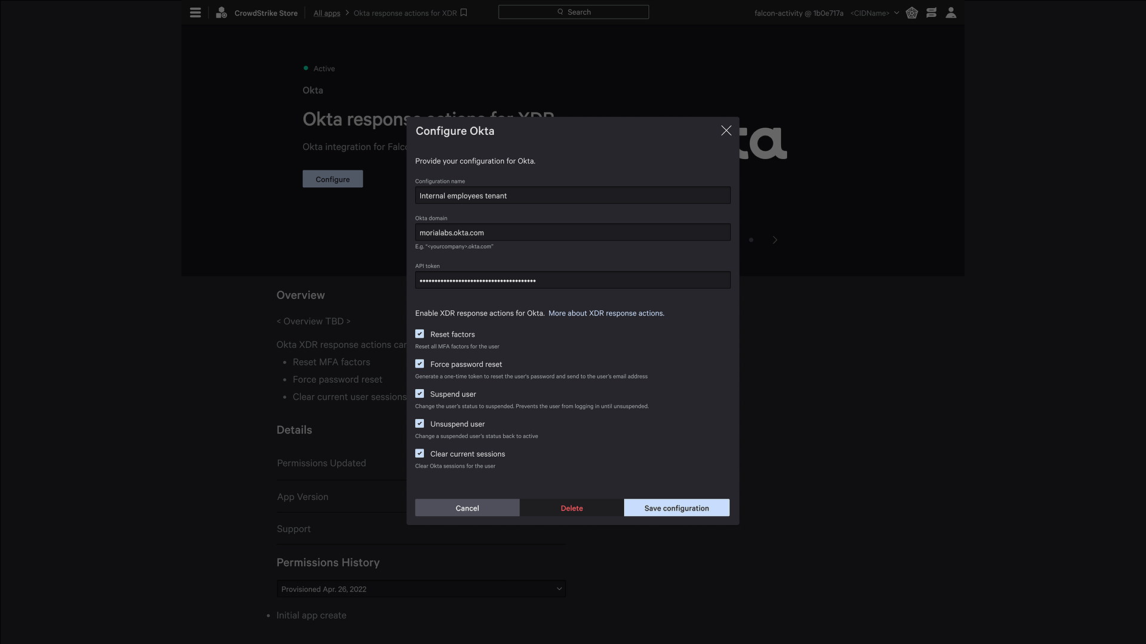Uncheck the Reset factors checkbox
Screen dimensions: 1146x644
click(x=420, y=334)
